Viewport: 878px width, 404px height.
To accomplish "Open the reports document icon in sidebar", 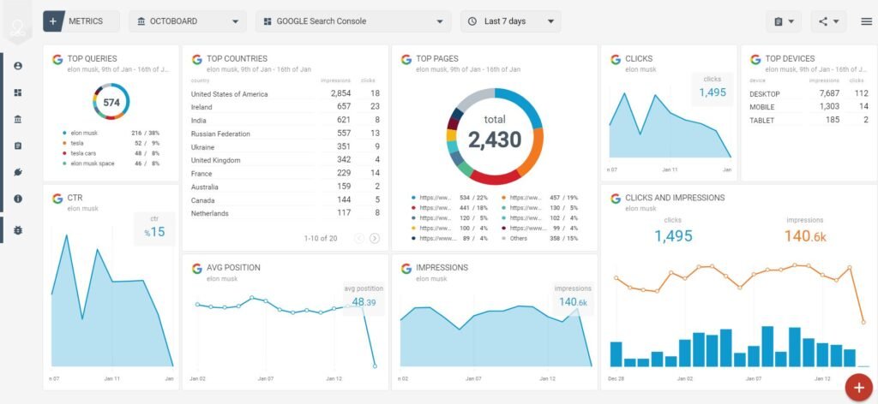I will [18, 146].
